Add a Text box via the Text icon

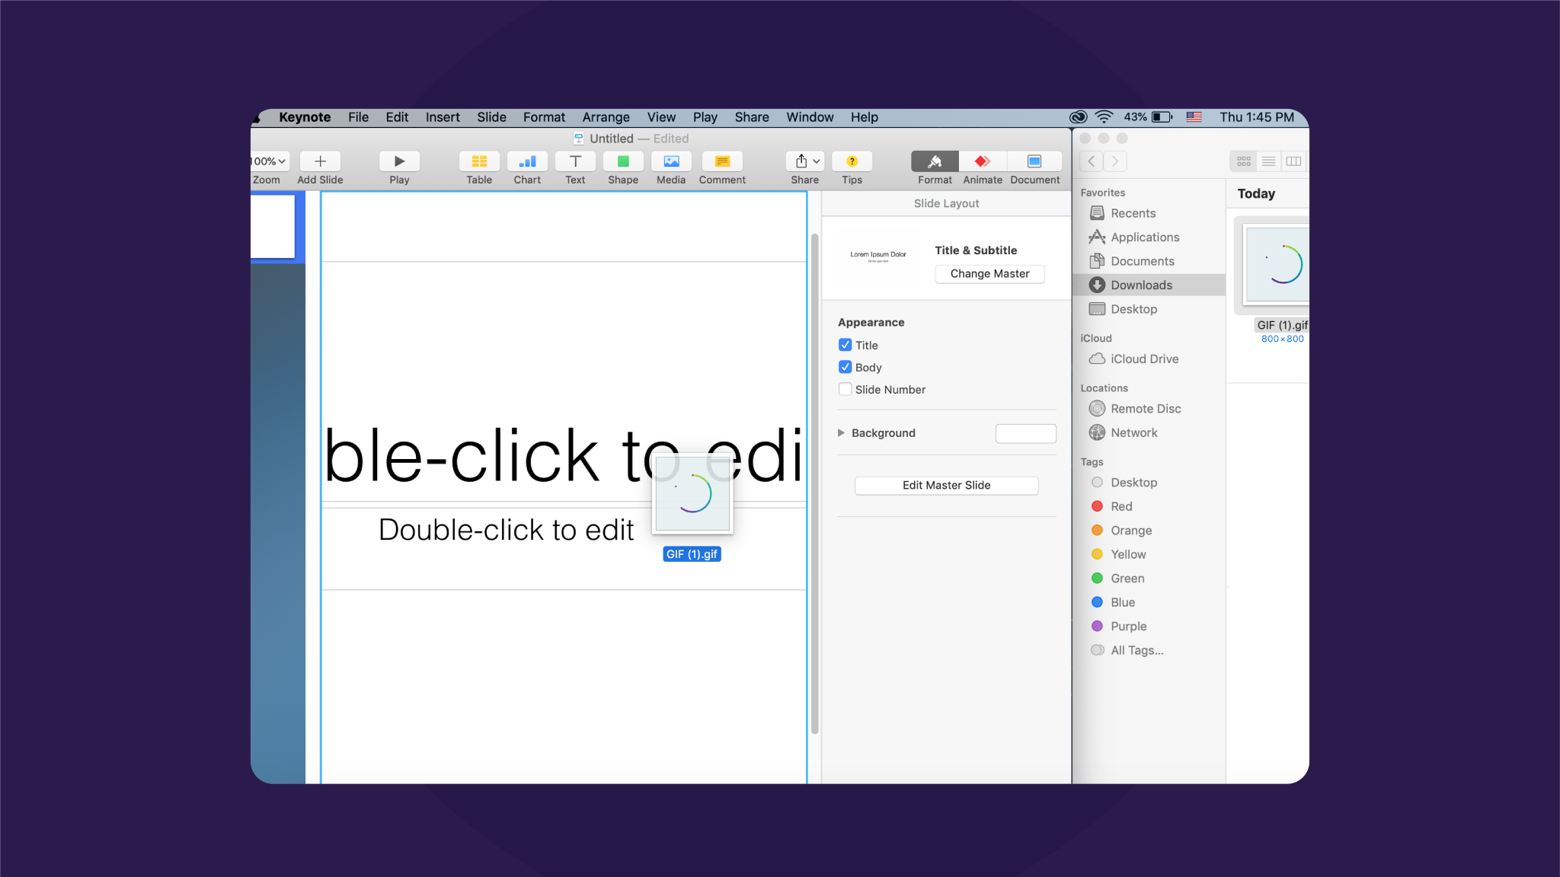coord(575,161)
